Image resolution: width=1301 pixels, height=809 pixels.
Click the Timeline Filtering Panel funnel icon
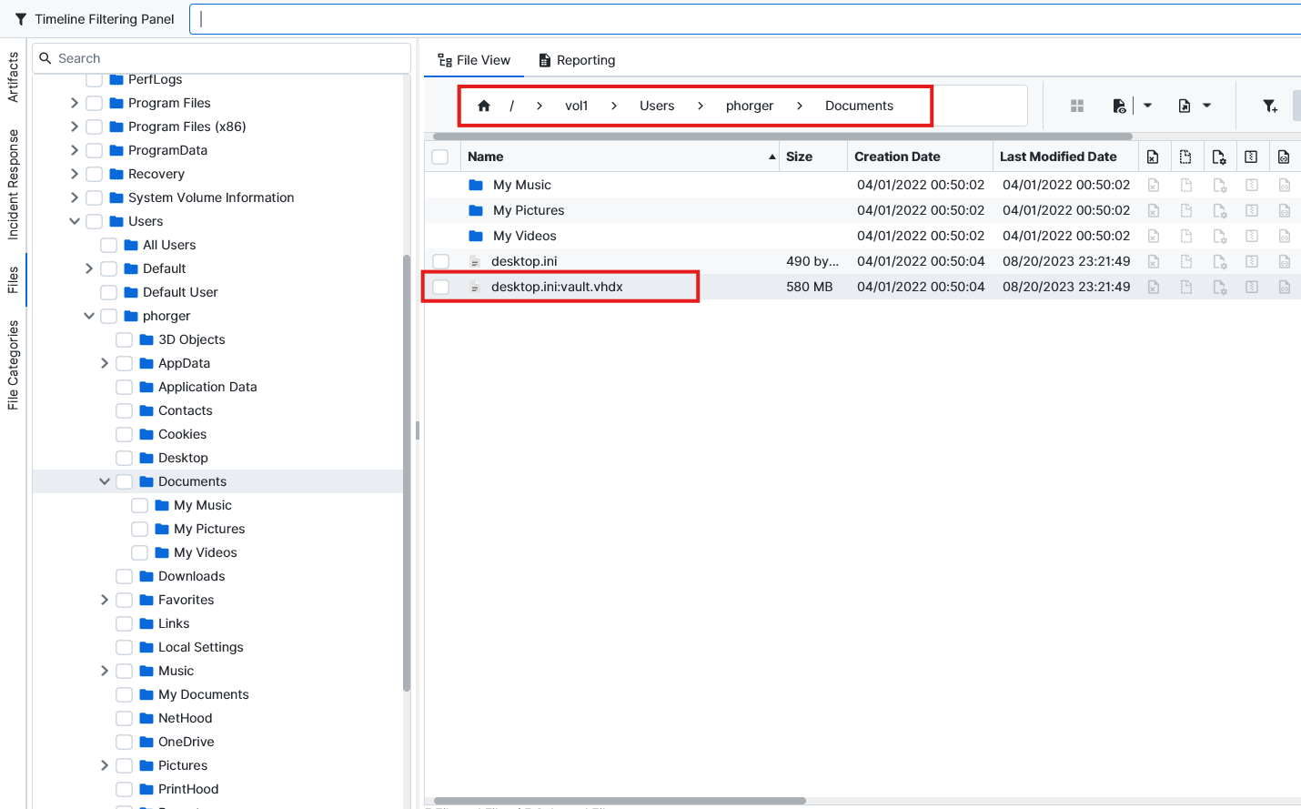(x=20, y=19)
